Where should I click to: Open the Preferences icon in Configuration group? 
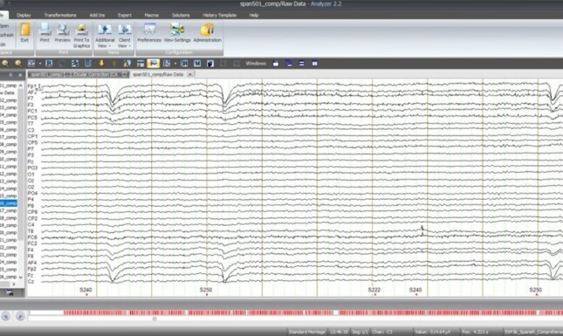[149, 30]
